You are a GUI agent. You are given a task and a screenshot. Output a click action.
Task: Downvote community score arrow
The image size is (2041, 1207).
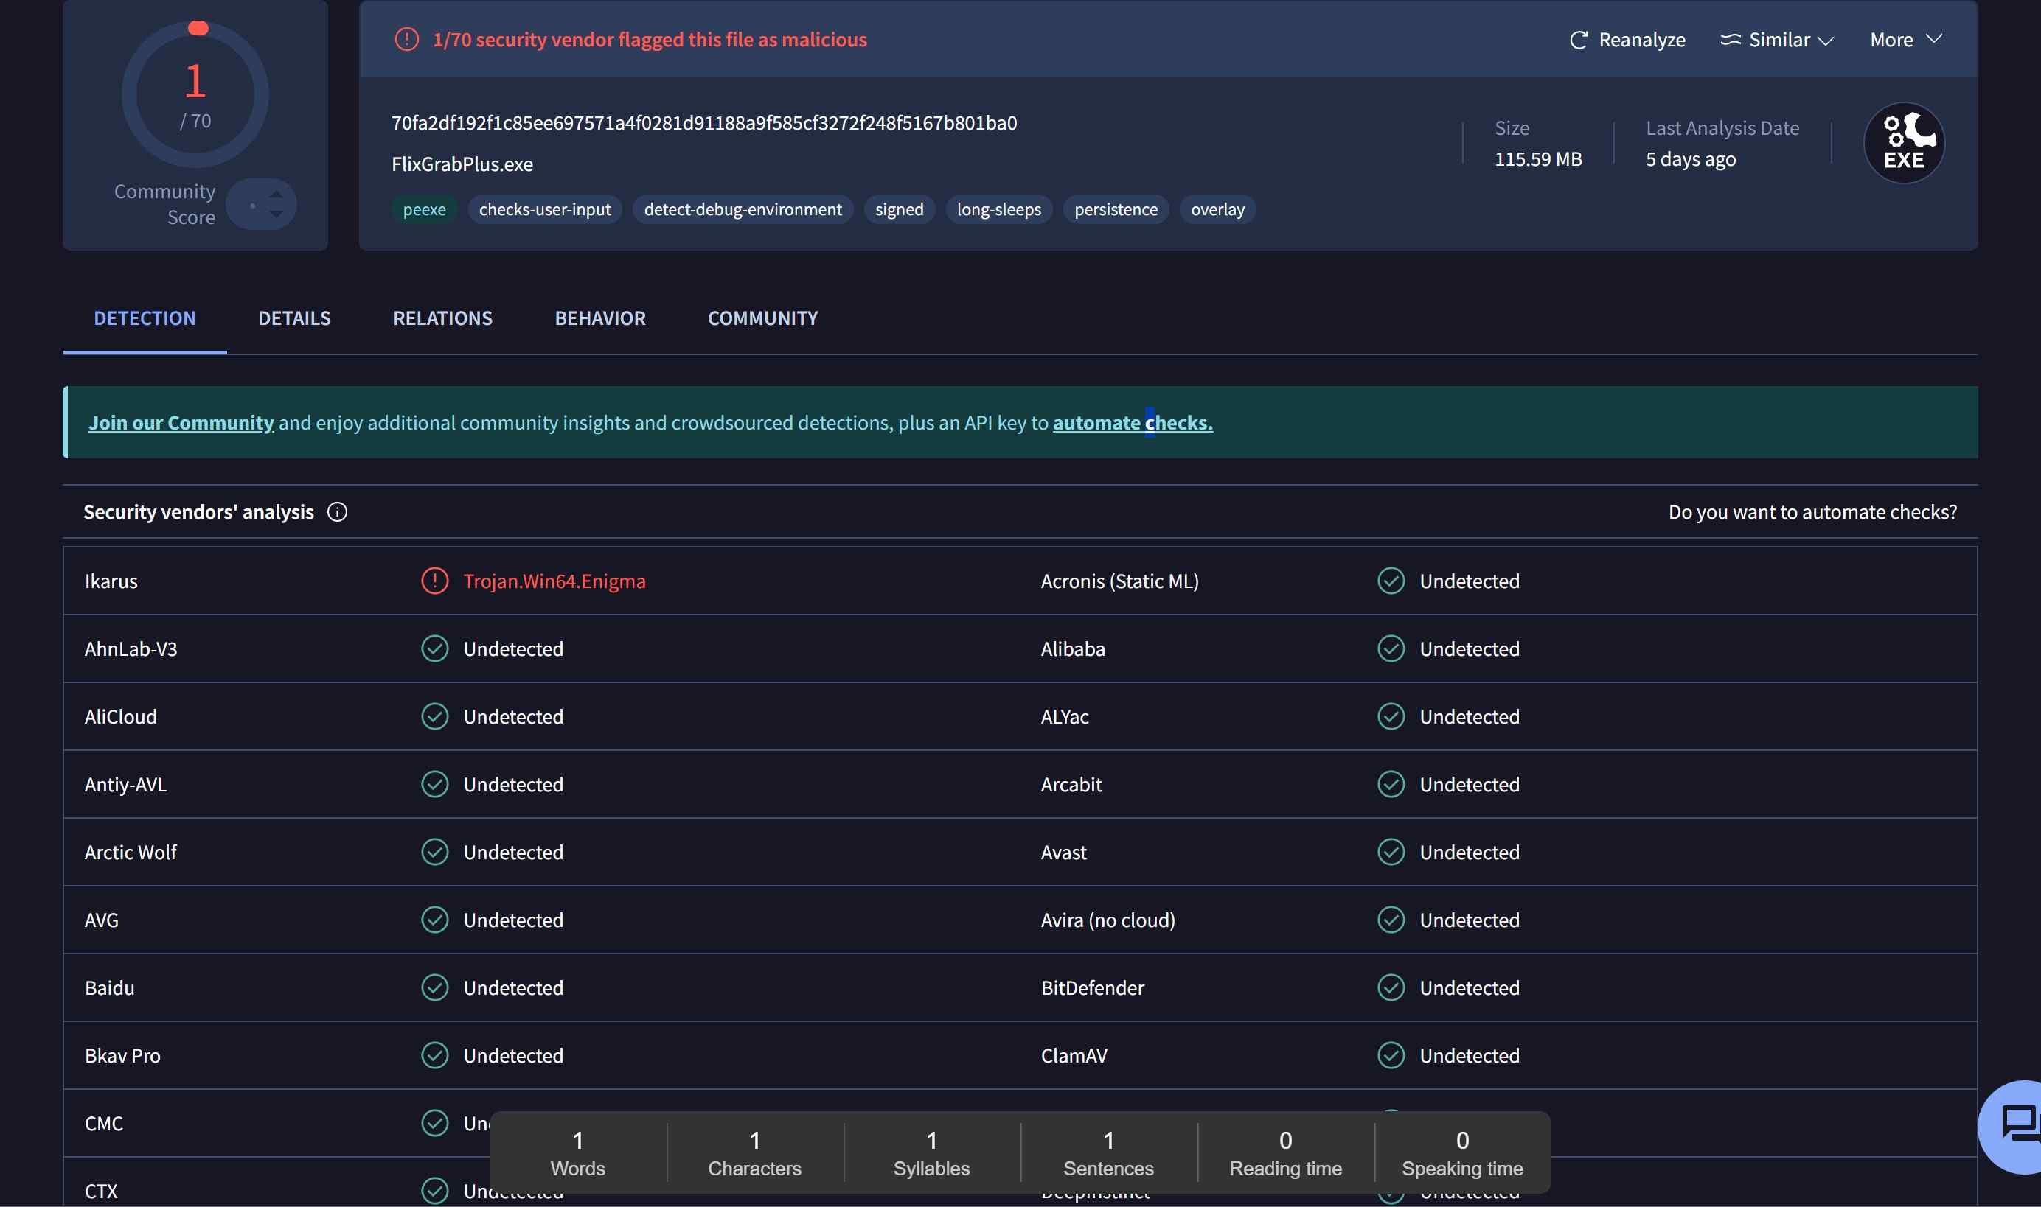click(276, 214)
